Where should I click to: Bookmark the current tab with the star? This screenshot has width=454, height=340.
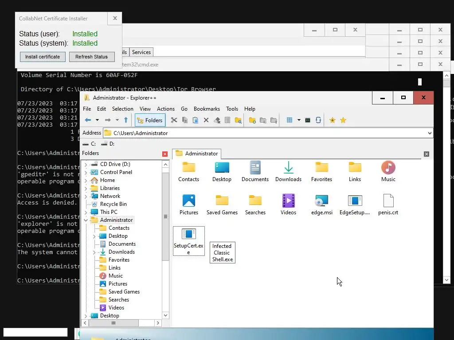pyautogui.click(x=333, y=120)
